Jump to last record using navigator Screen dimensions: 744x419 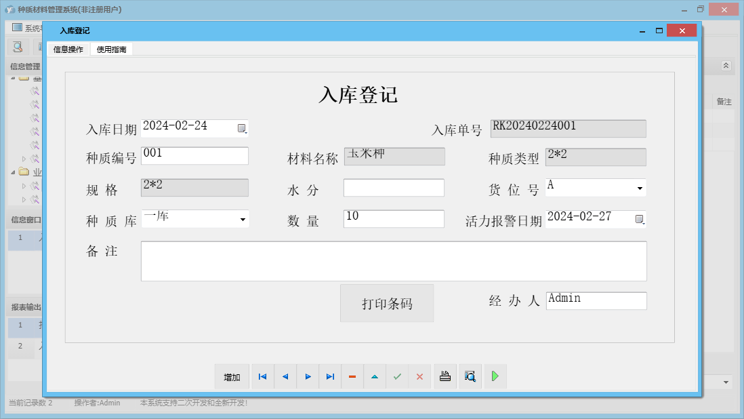330,376
